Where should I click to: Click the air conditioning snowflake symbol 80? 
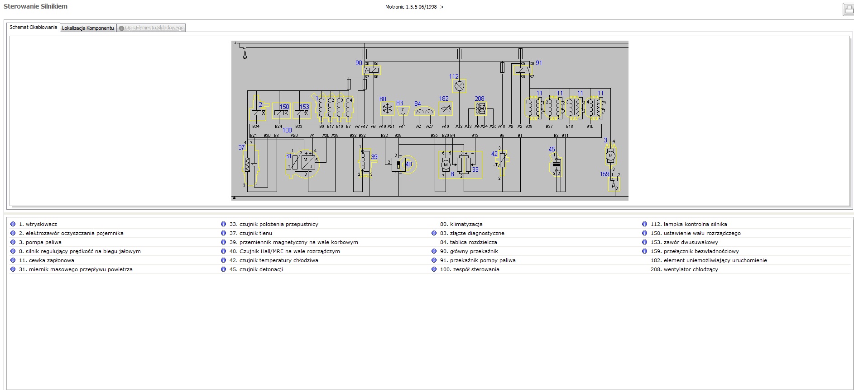point(387,108)
